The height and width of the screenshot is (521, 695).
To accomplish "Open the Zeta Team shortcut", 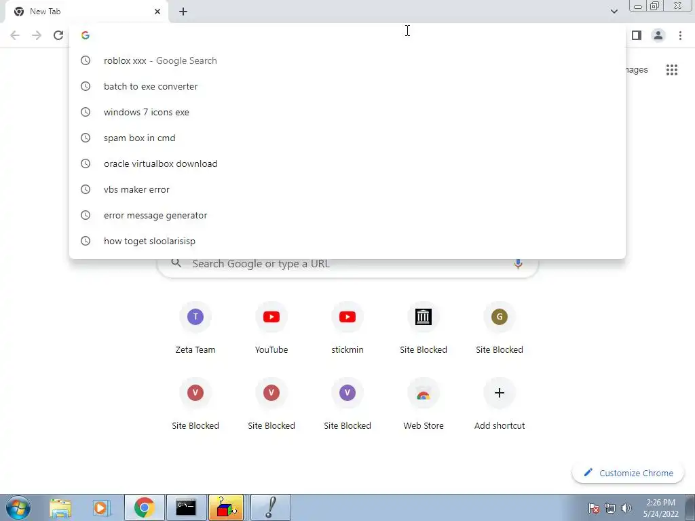I will click(x=195, y=328).
